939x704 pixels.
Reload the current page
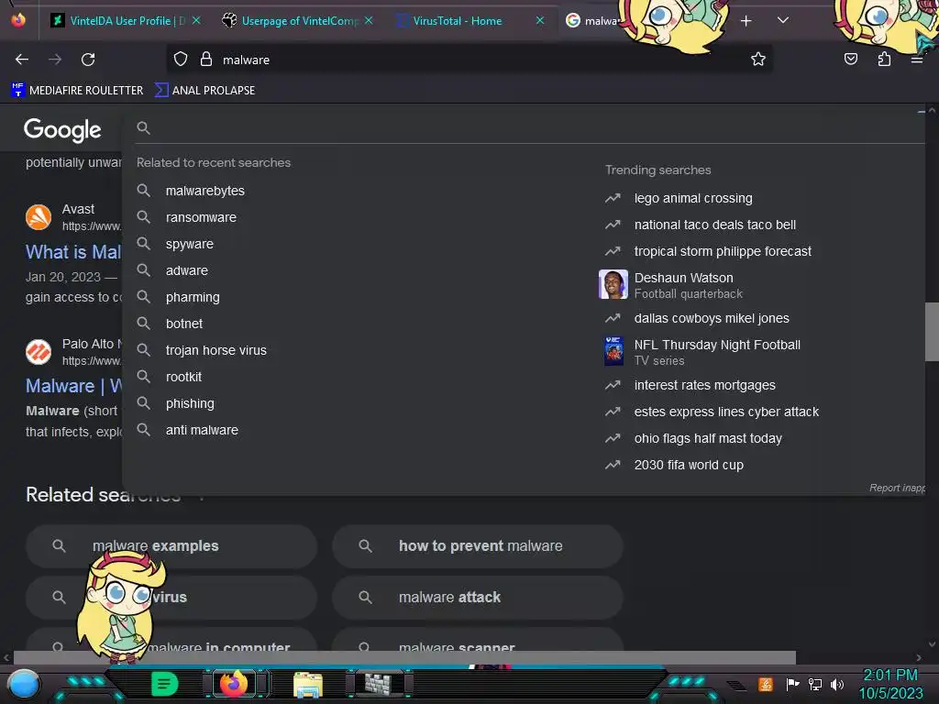88,60
